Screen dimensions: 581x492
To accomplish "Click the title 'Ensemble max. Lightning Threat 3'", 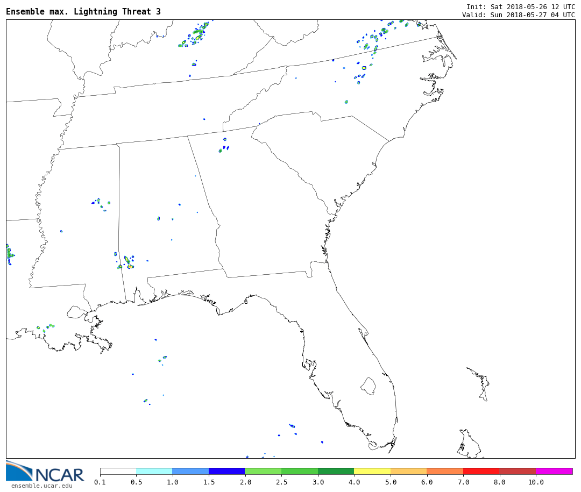I will [x=83, y=11].
